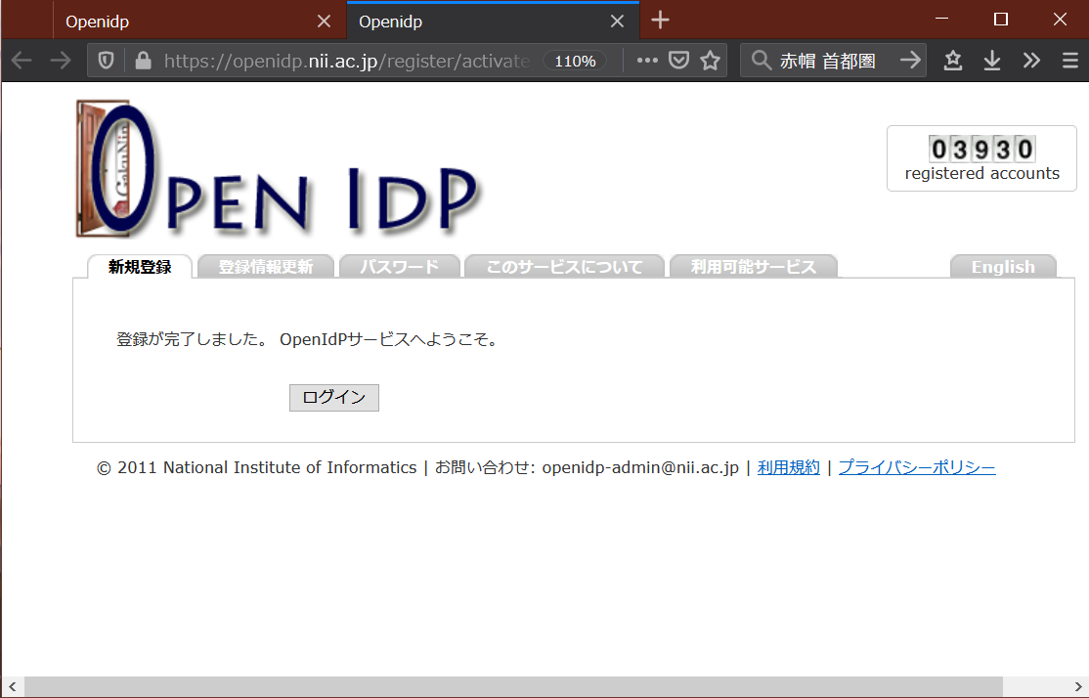Open the プライバシーポリシー link
The height and width of the screenshot is (698, 1089).
click(x=917, y=467)
